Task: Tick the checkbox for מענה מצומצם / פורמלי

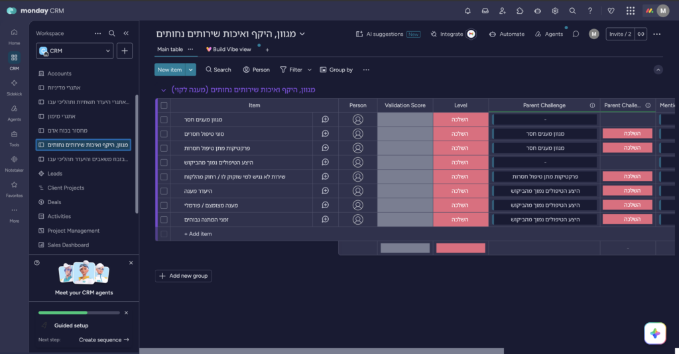Action: [x=164, y=205]
